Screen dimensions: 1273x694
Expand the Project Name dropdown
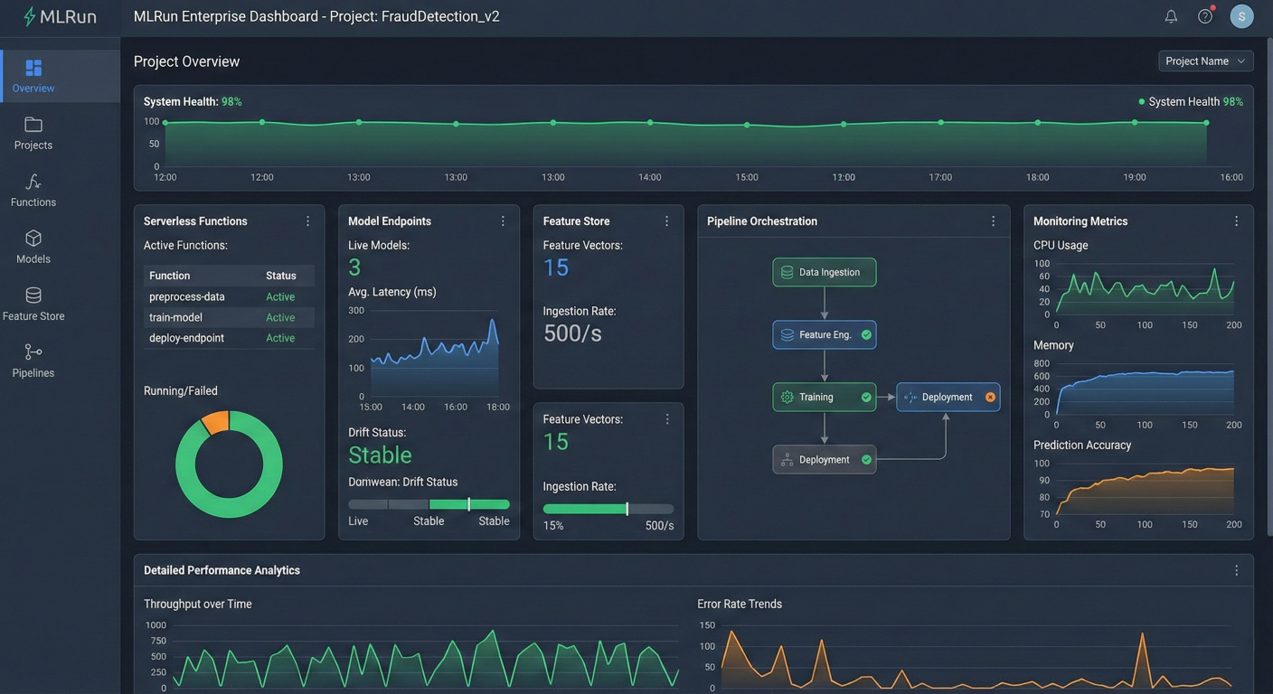1205,61
